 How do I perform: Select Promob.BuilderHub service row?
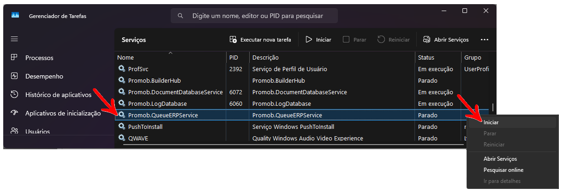[302, 80]
